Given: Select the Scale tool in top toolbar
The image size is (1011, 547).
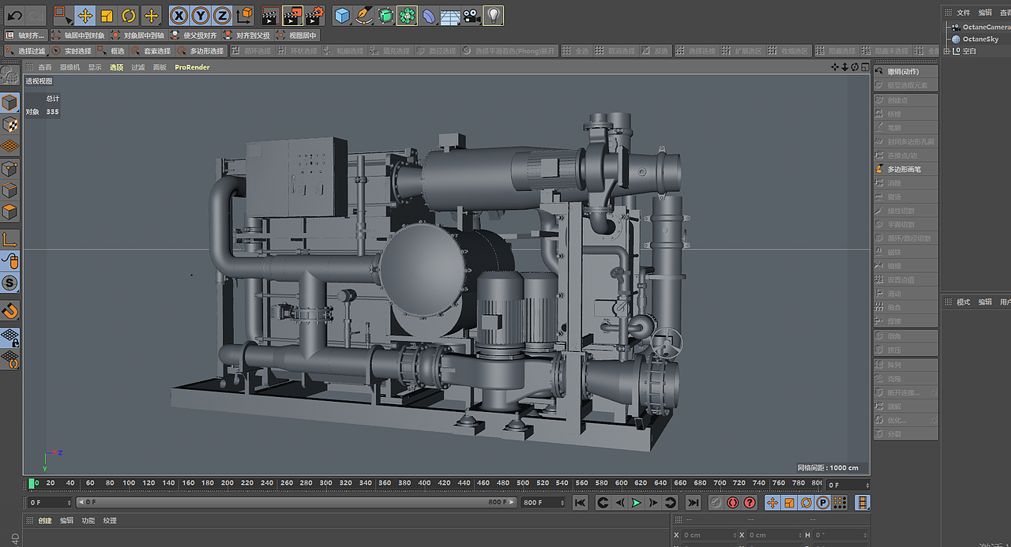Looking at the screenshot, I should click(x=107, y=15).
